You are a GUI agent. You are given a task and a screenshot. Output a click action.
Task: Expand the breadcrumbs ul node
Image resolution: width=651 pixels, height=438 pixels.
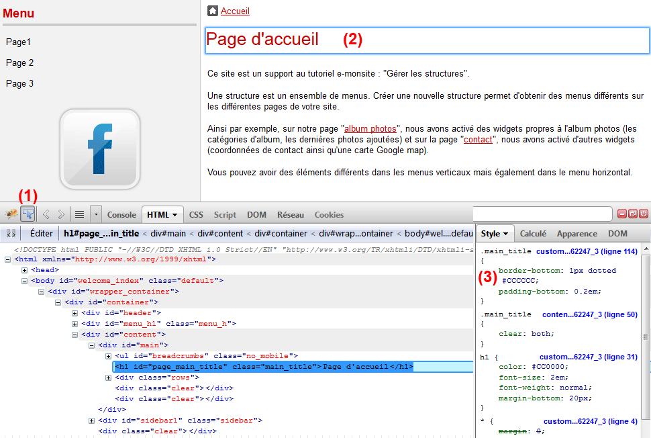[x=108, y=356]
